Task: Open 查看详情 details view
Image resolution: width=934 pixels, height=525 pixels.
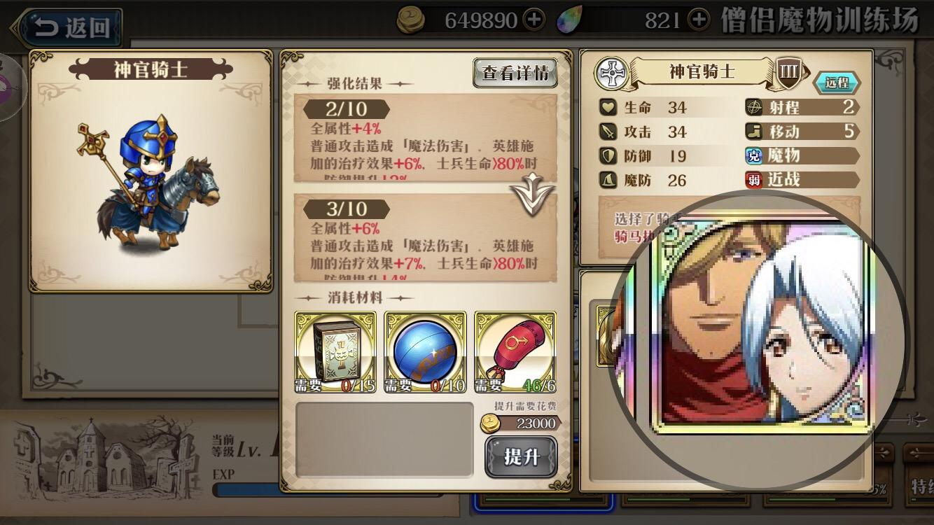Action: tap(515, 73)
